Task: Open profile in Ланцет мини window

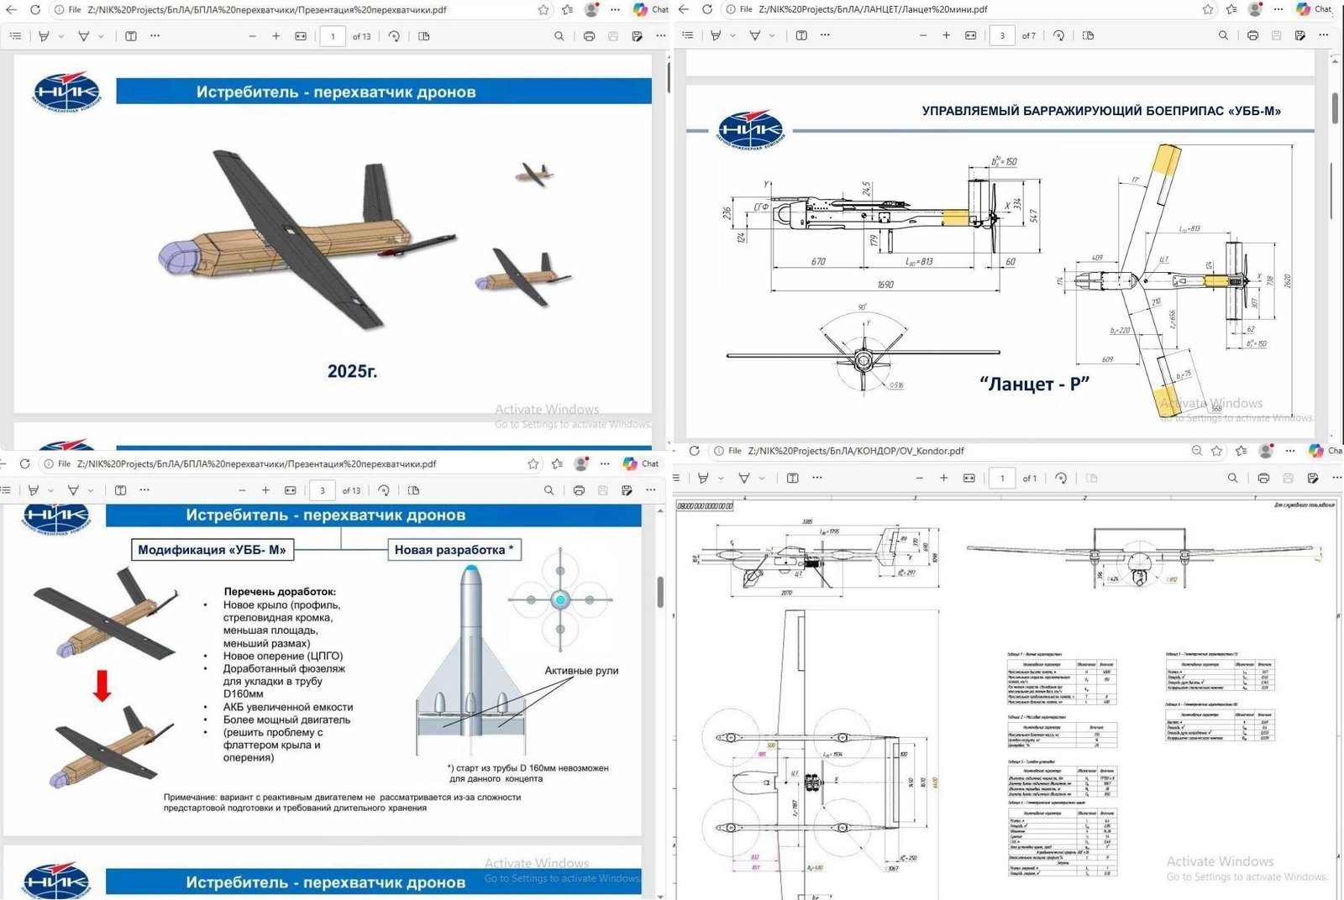Action: pos(1255,9)
